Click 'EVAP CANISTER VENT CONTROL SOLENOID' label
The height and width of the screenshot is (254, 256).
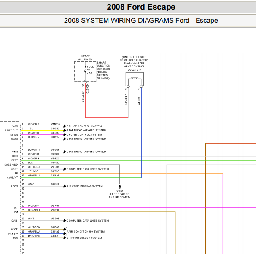click(x=134, y=67)
